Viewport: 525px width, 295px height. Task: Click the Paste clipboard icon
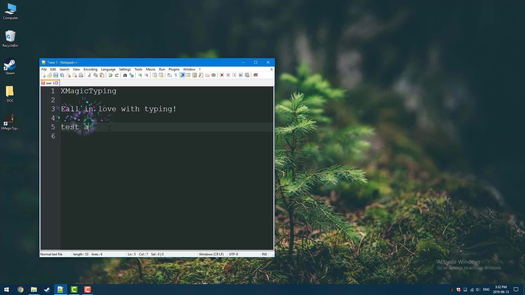[x=102, y=75]
